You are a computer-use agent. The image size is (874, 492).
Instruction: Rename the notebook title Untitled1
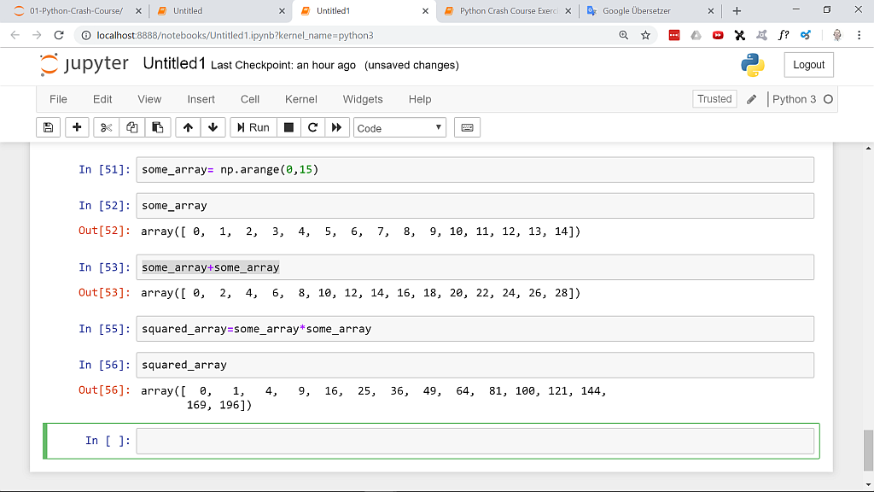174,63
